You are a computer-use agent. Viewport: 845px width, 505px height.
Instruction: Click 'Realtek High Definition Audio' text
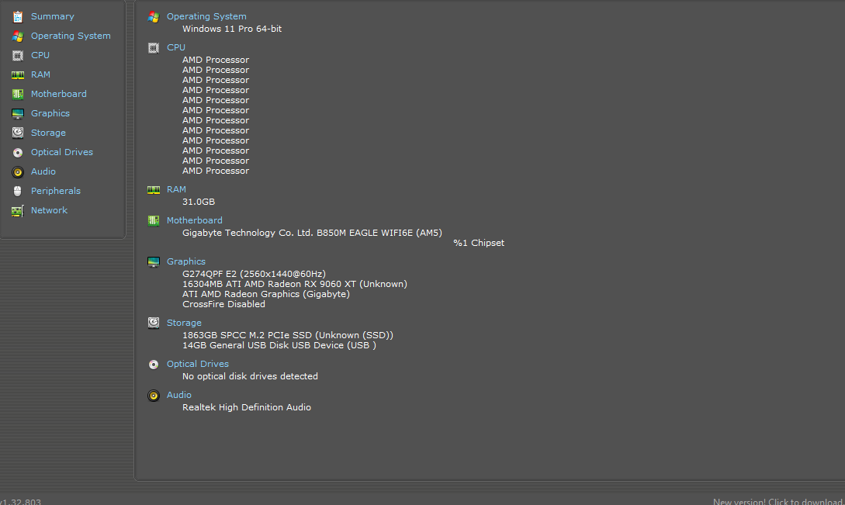click(246, 407)
